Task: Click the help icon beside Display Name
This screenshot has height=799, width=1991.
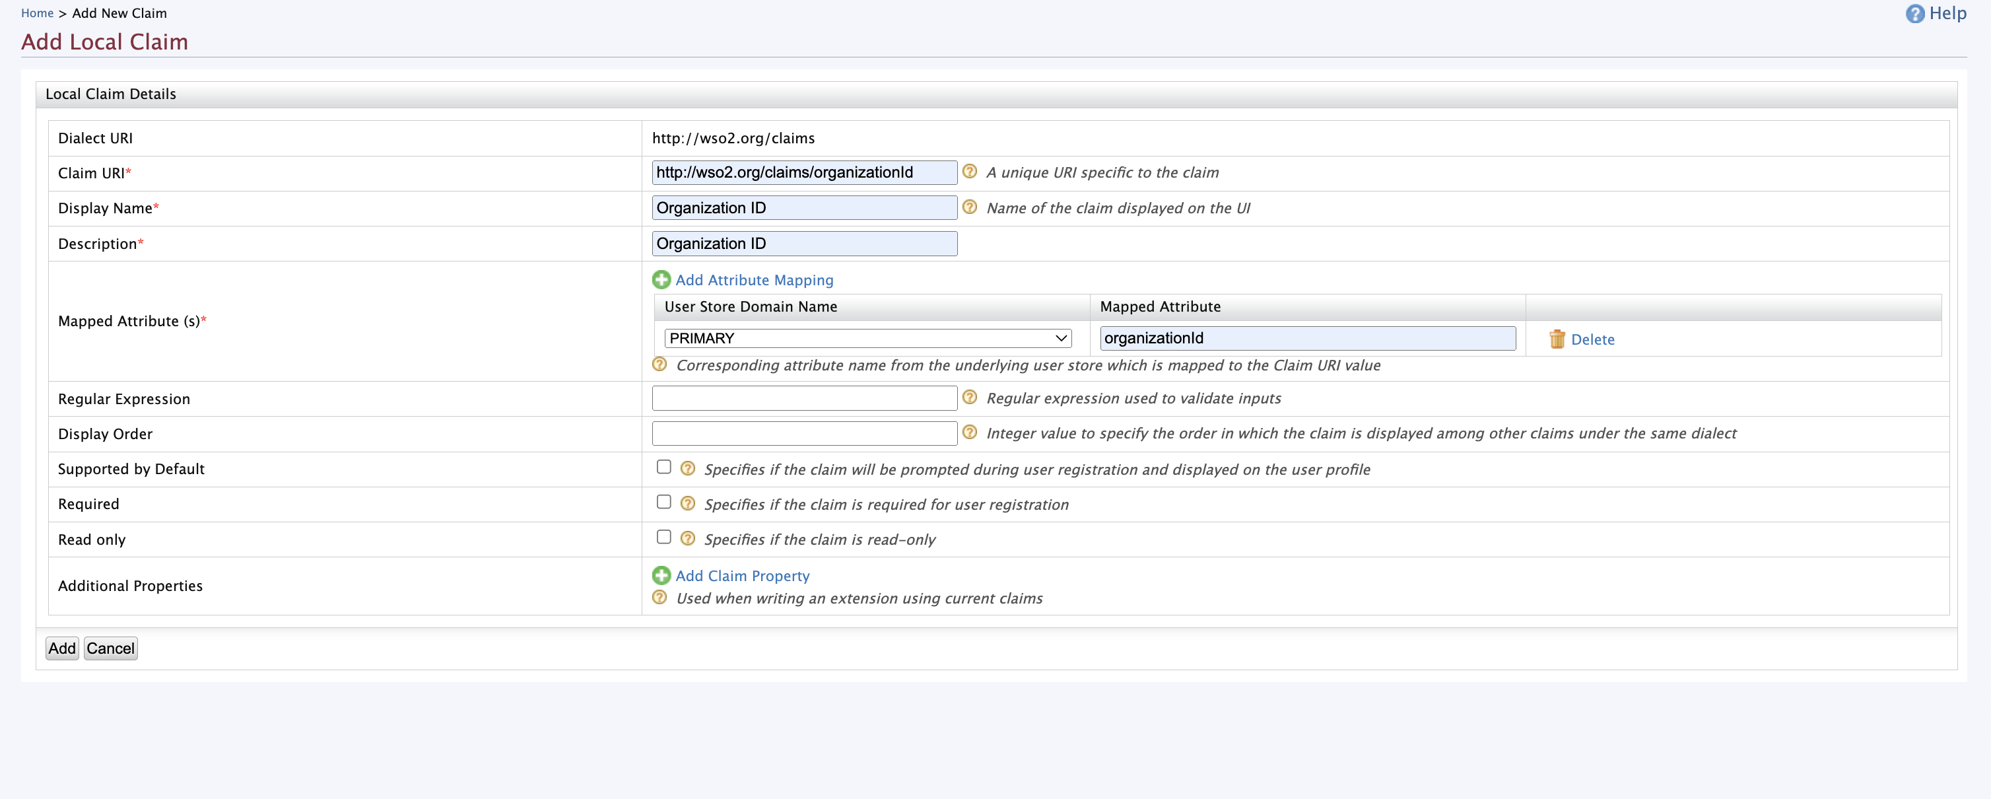Action: [969, 207]
